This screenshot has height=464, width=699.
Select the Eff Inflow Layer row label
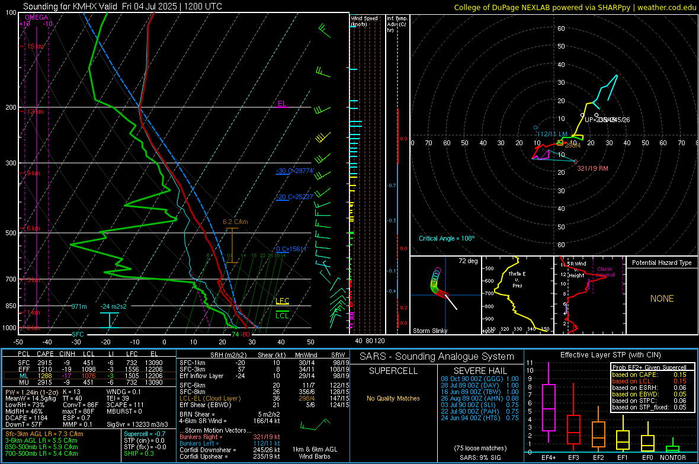coord(201,376)
